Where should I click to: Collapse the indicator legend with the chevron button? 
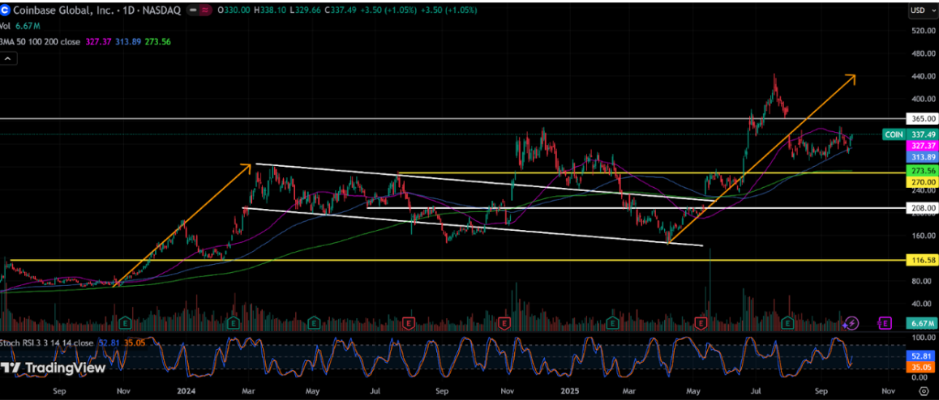8,58
